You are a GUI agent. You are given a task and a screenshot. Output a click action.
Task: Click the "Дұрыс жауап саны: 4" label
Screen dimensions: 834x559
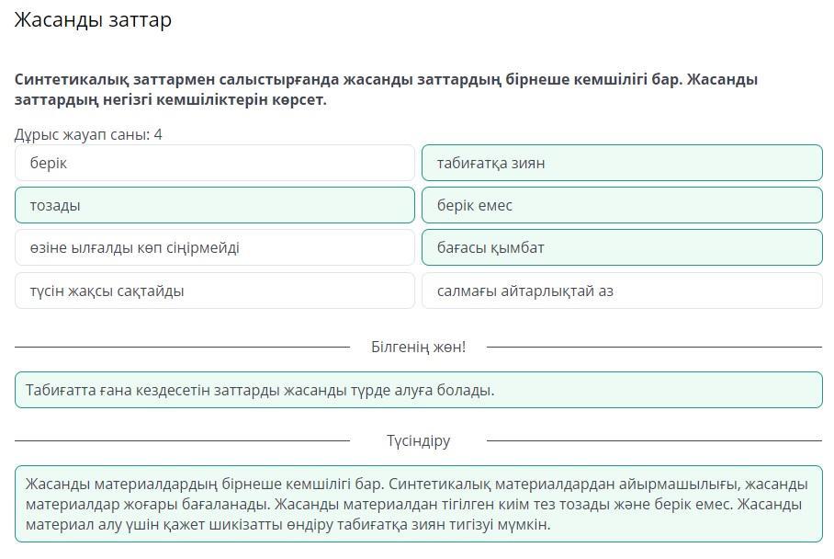[88, 134]
